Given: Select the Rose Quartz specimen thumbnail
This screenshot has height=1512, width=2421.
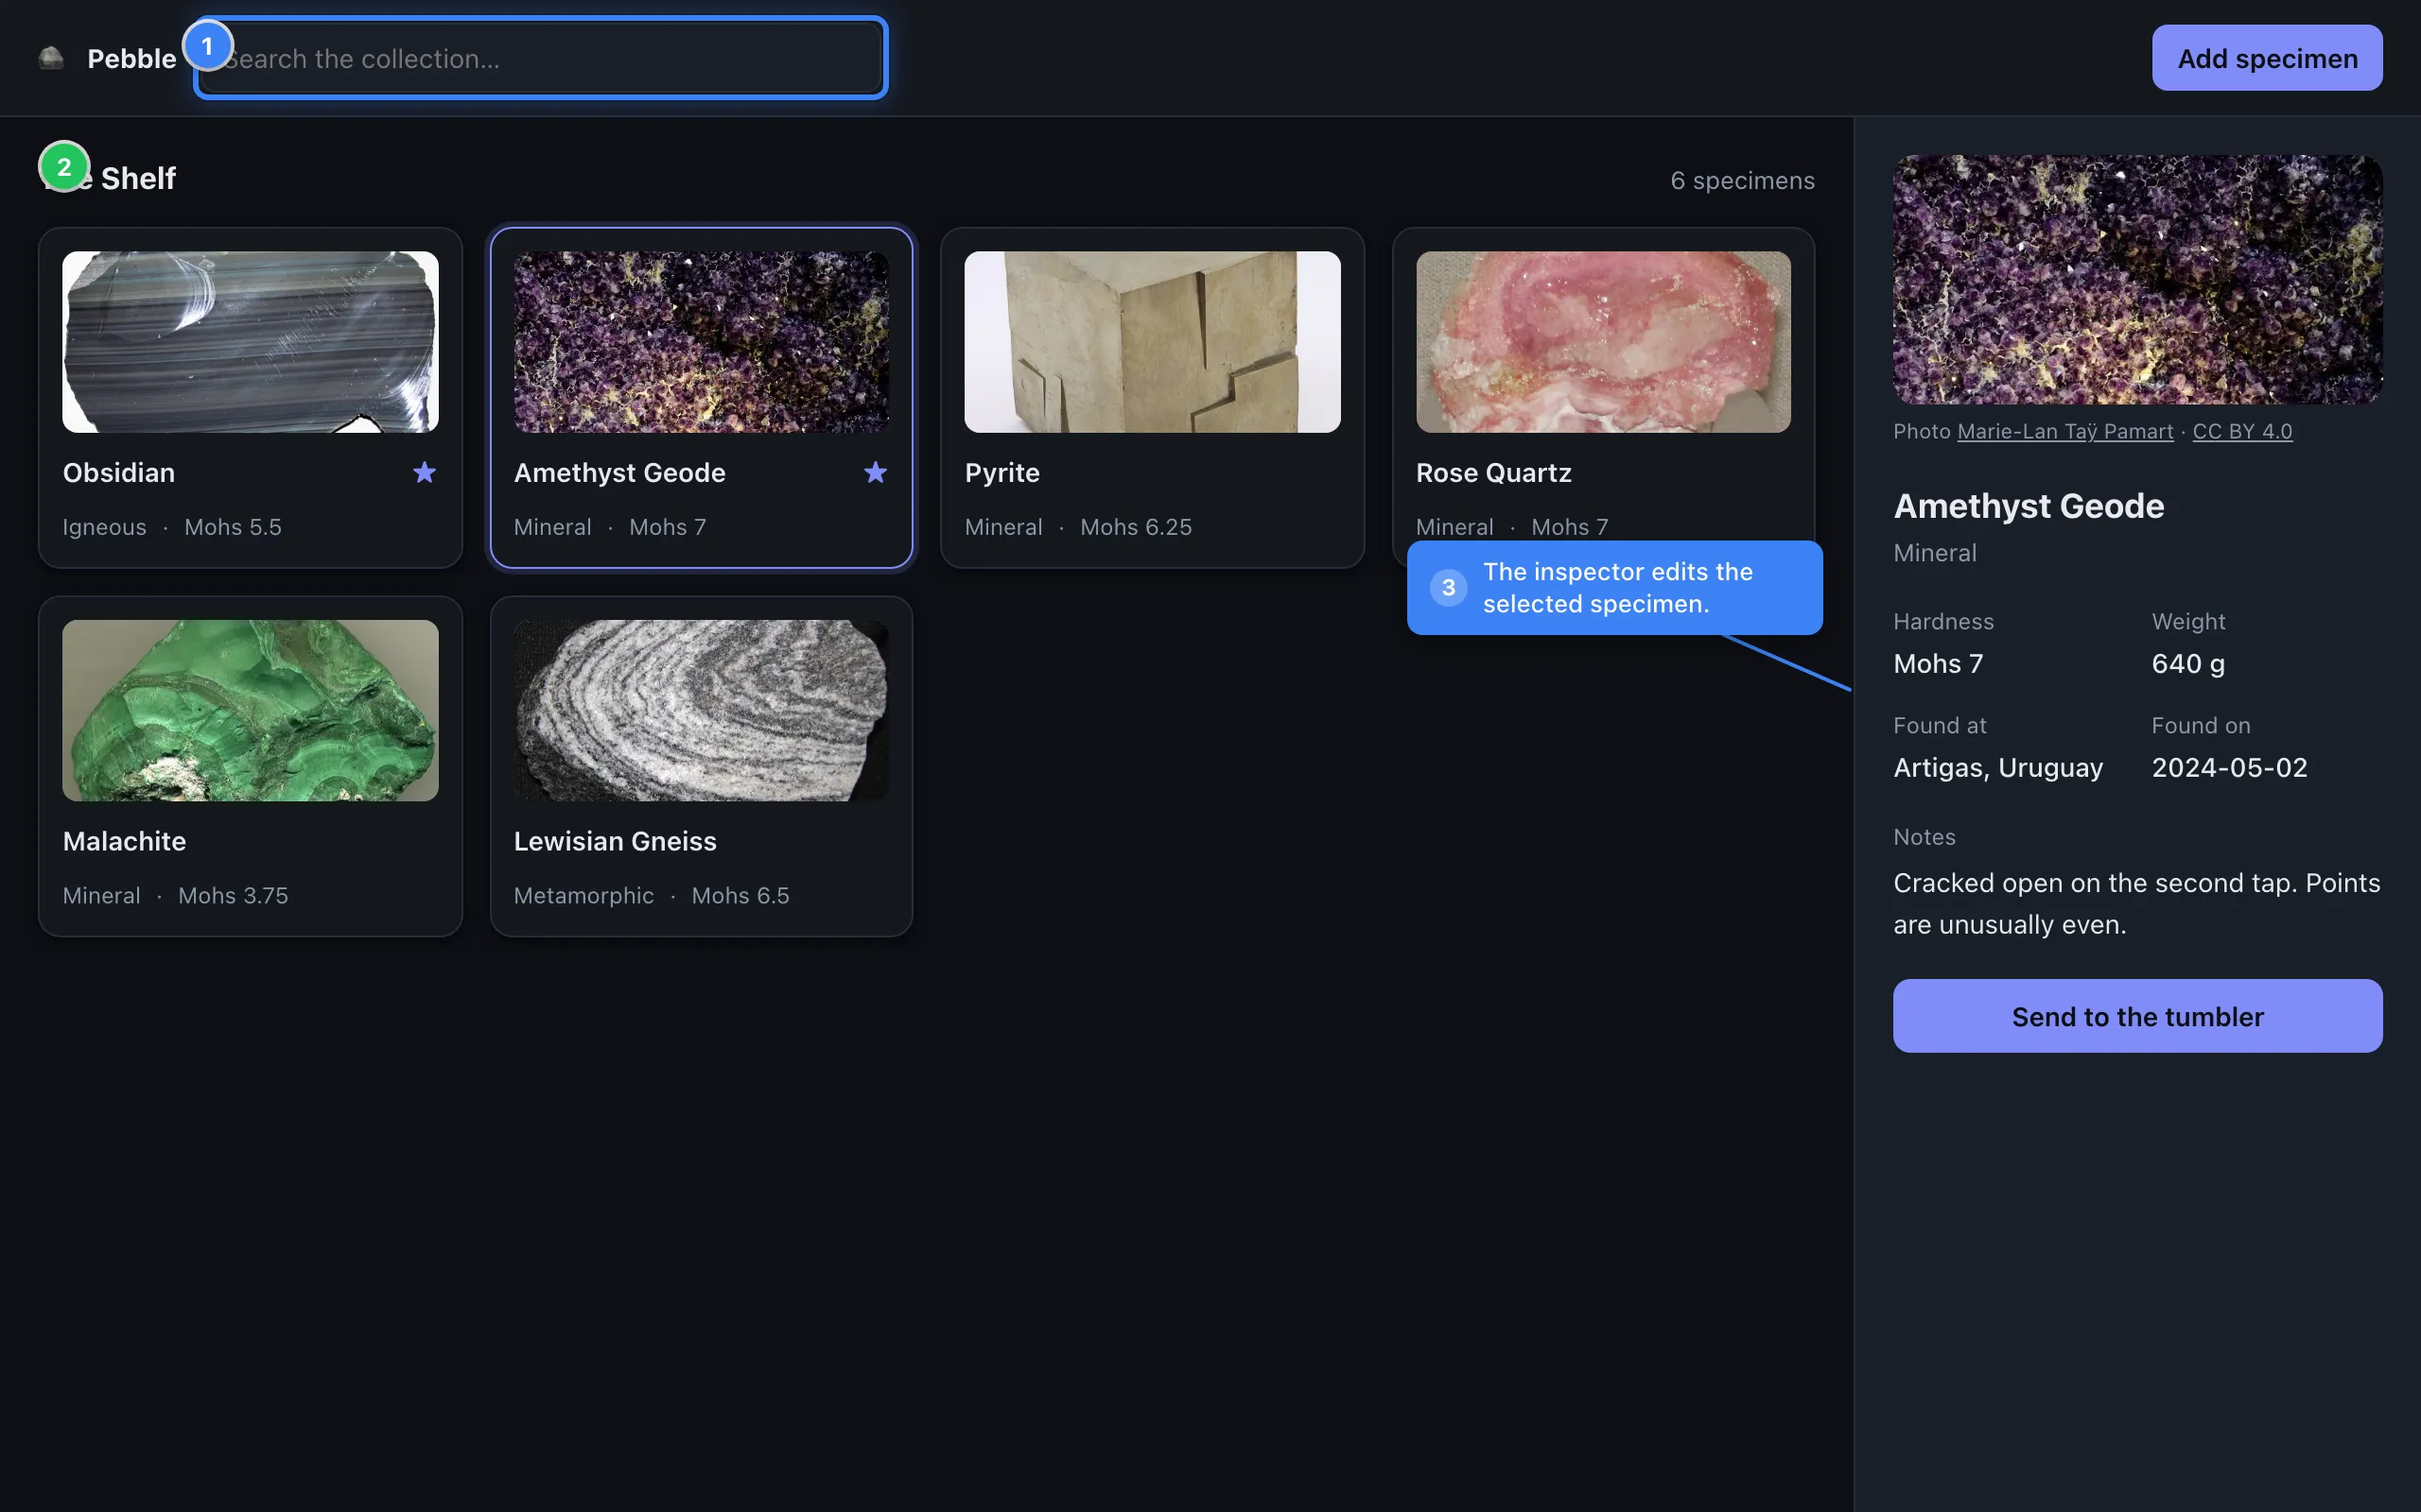Looking at the screenshot, I should click(1604, 342).
